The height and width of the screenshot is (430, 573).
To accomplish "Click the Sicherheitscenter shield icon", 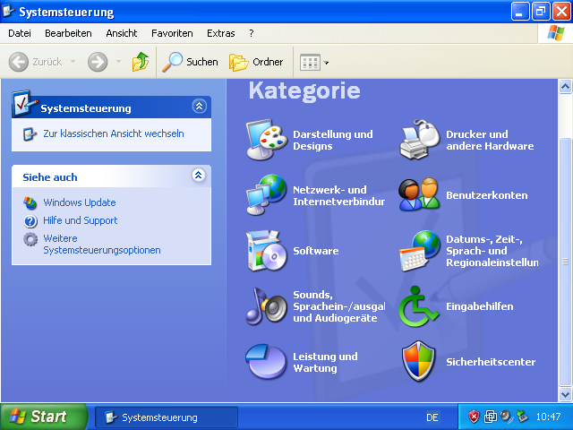I will [x=419, y=362].
